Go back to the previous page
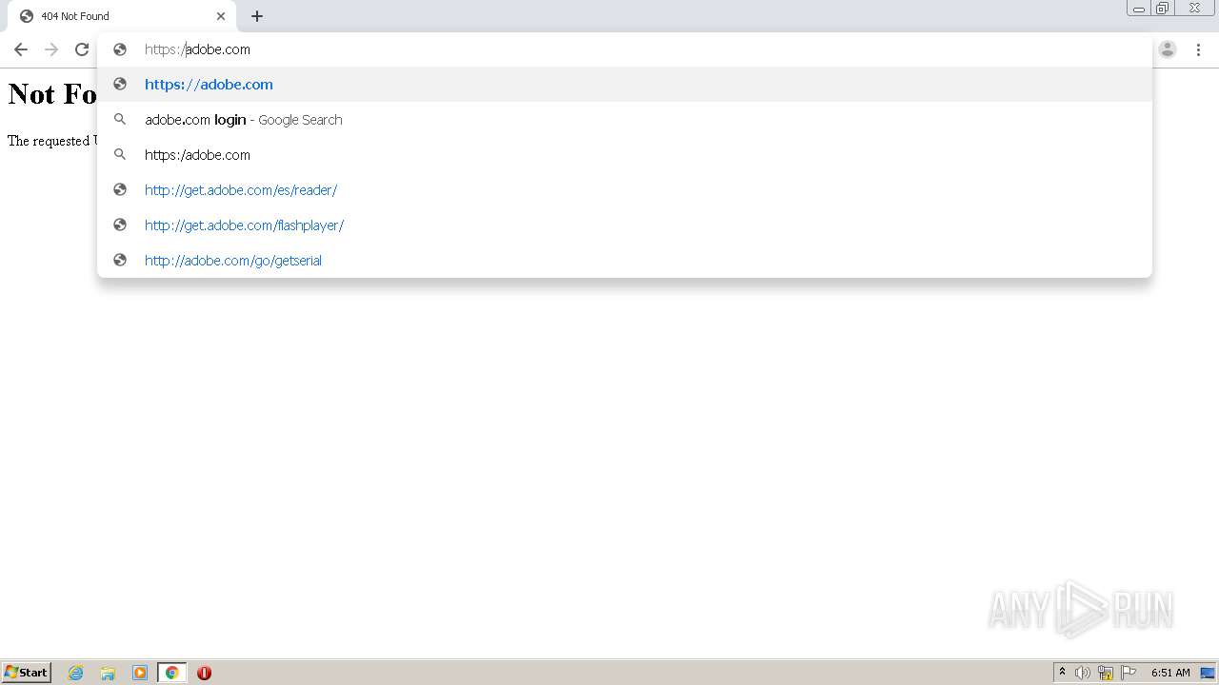Image resolution: width=1219 pixels, height=685 pixels. tap(21, 49)
